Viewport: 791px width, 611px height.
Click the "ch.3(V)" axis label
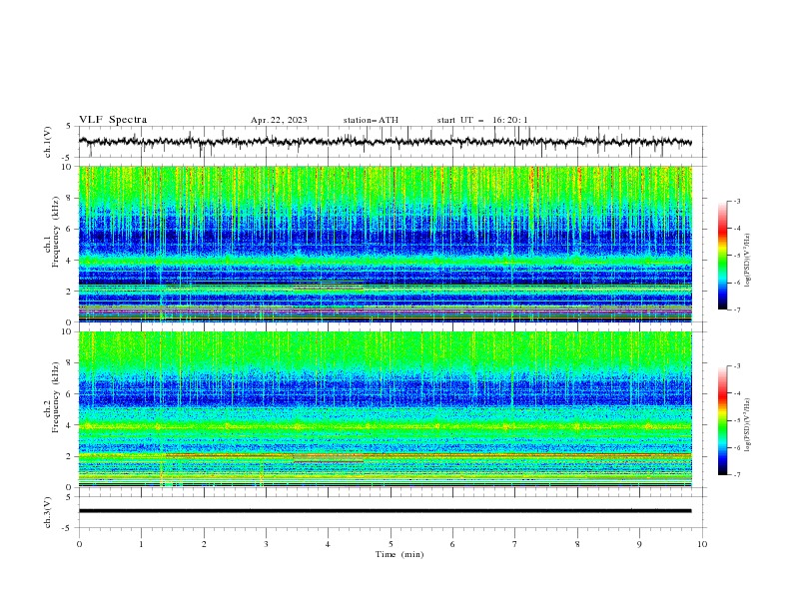click(48, 512)
